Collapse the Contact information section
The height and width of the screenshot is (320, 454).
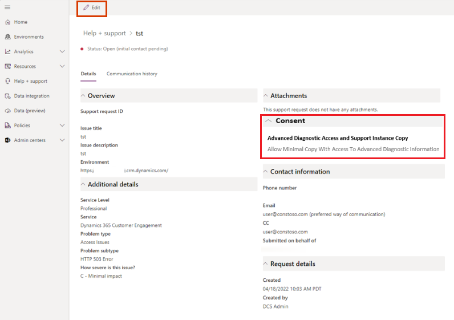pos(266,172)
